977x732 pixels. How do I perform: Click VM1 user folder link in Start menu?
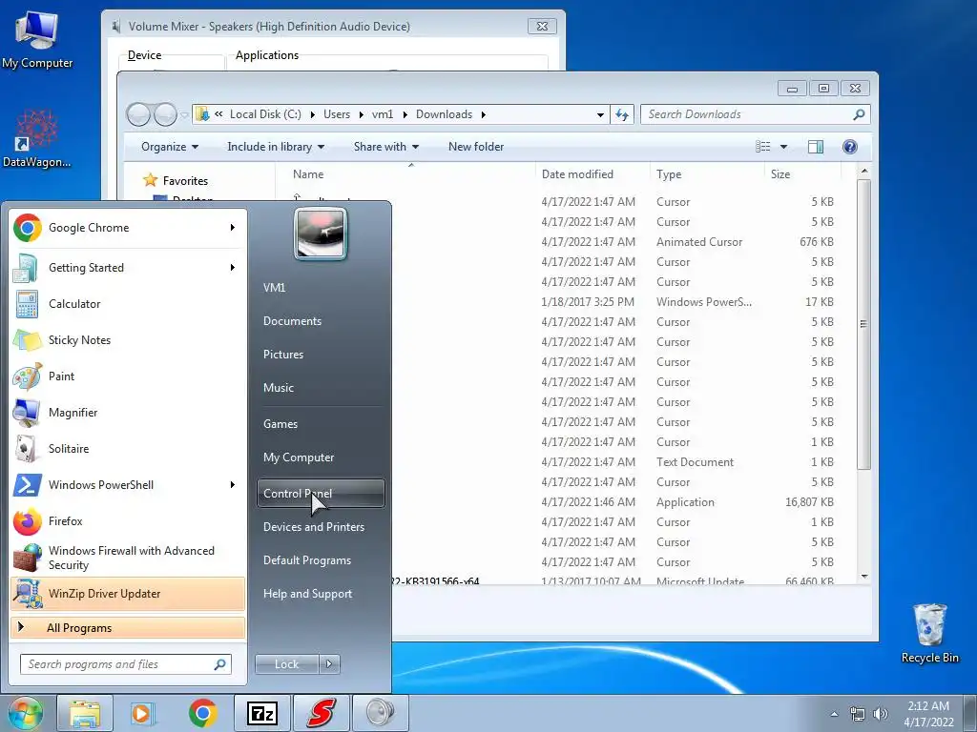pyautogui.click(x=321, y=288)
